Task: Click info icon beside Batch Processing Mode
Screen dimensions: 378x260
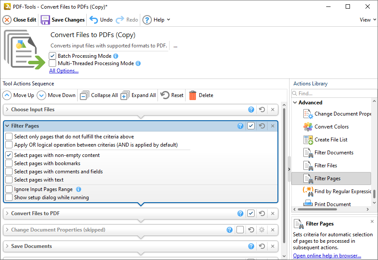Action: coord(116,56)
